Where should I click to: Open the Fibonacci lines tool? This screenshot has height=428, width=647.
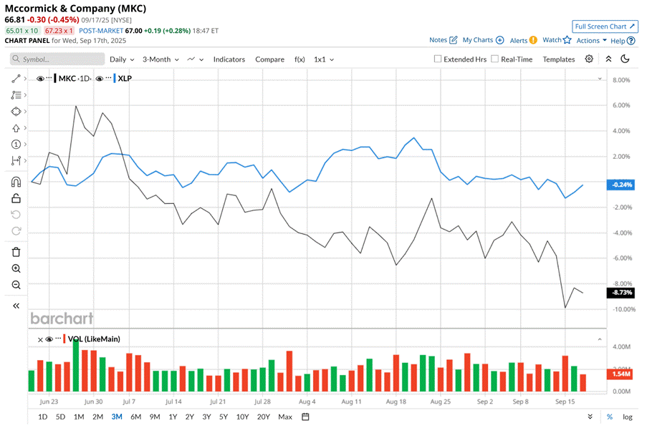tap(16, 95)
